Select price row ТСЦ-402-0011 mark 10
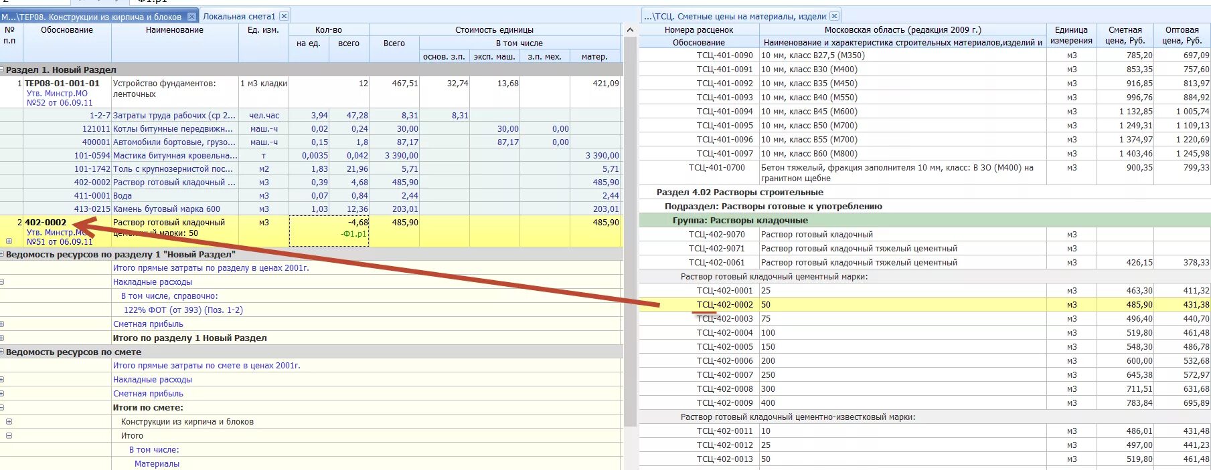 (x=925, y=431)
